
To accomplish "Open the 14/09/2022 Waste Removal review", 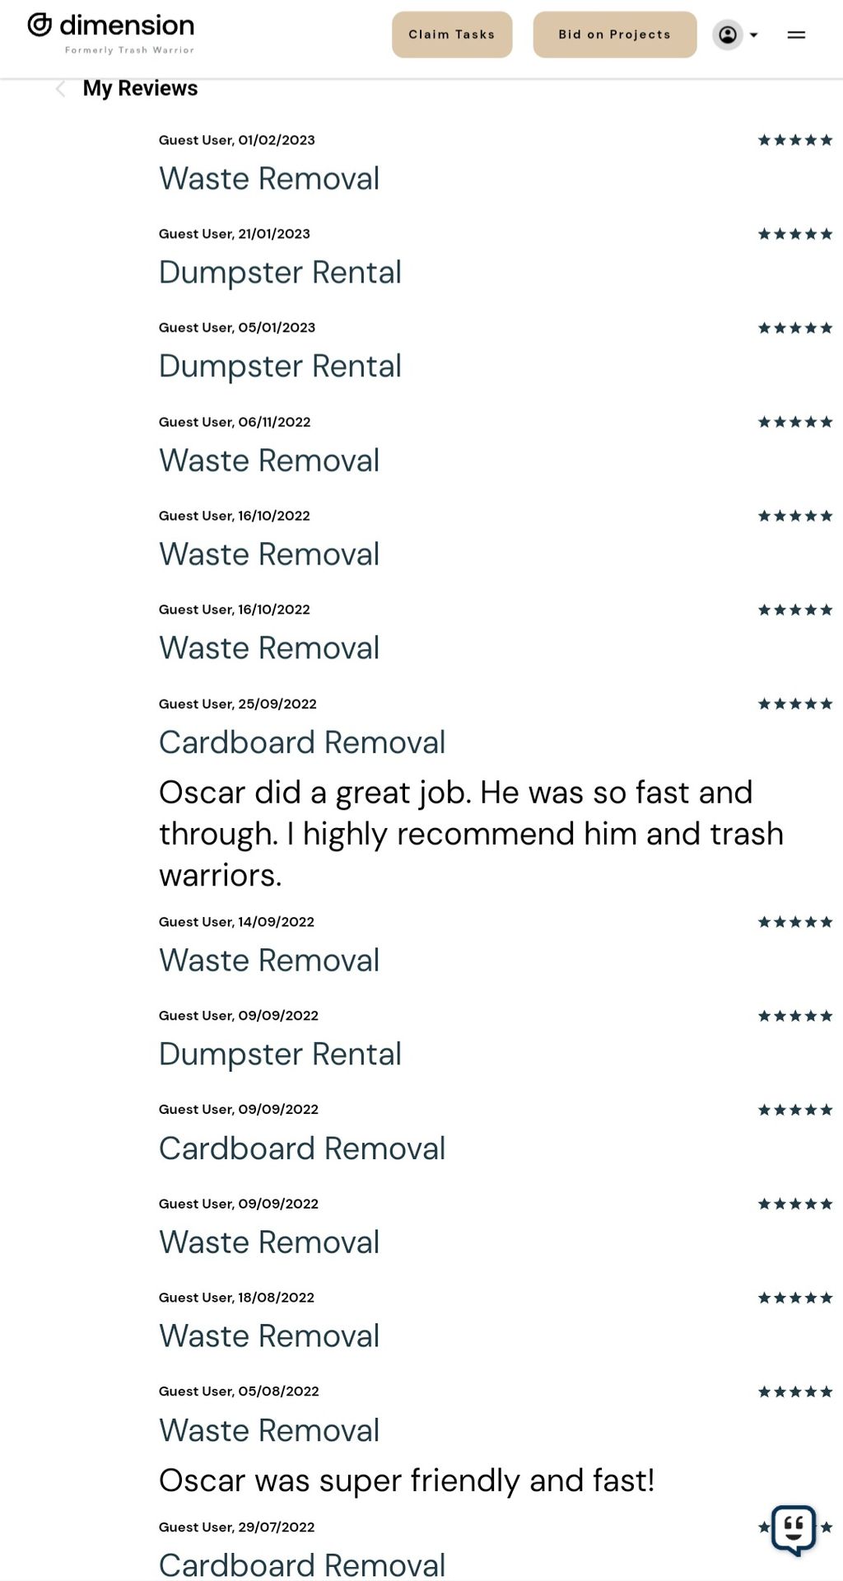I will point(269,961).
